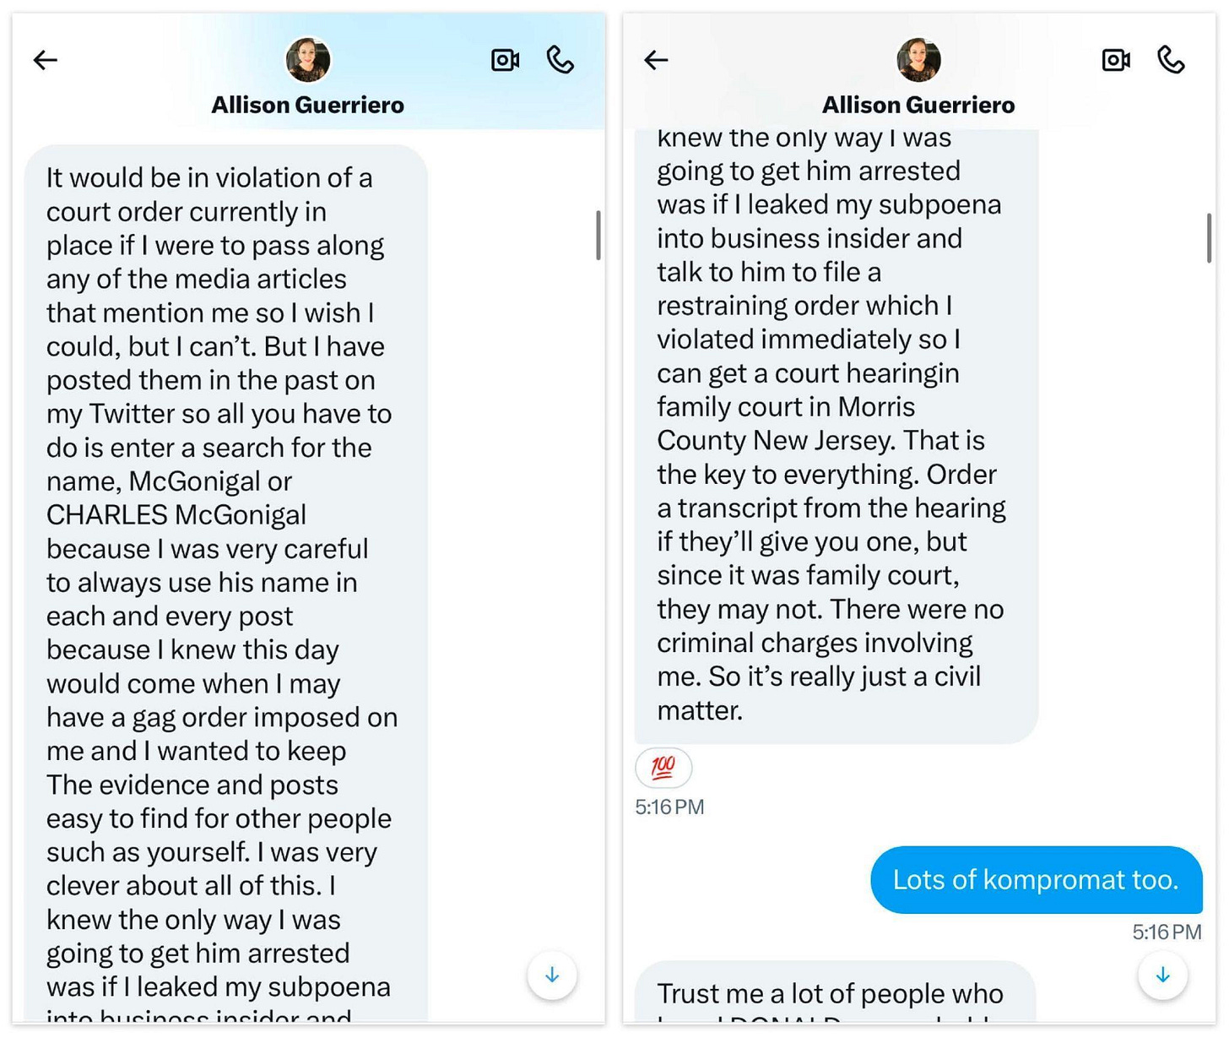This screenshot has width=1229, height=1038.
Task: Select the 'Trust me a lot of people' message
Action: tap(835, 992)
